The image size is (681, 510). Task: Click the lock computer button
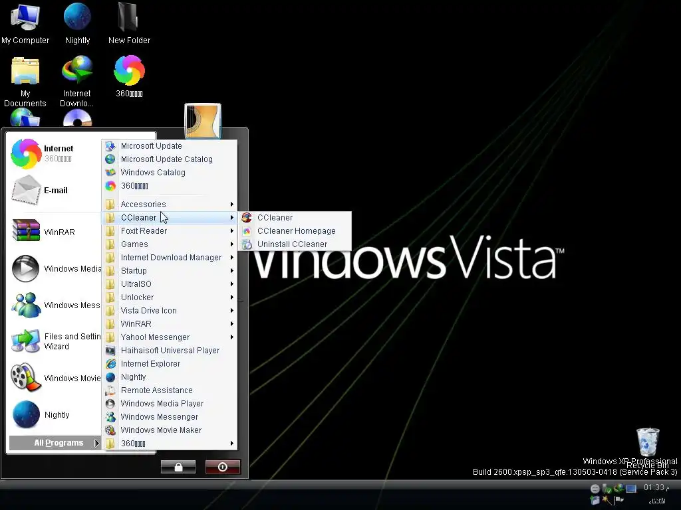178,467
